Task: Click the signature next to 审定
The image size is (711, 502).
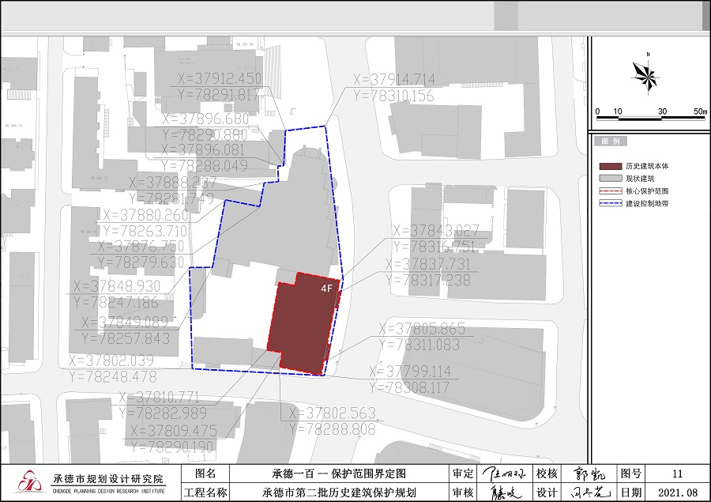Action: (x=506, y=474)
